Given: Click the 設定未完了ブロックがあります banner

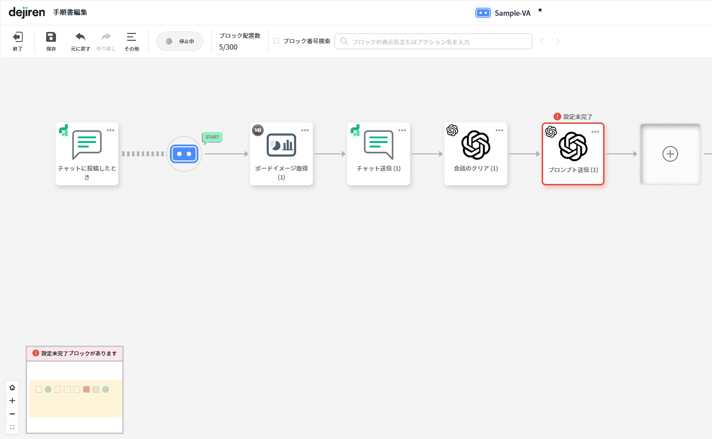Looking at the screenshot, I should (75, 353).
